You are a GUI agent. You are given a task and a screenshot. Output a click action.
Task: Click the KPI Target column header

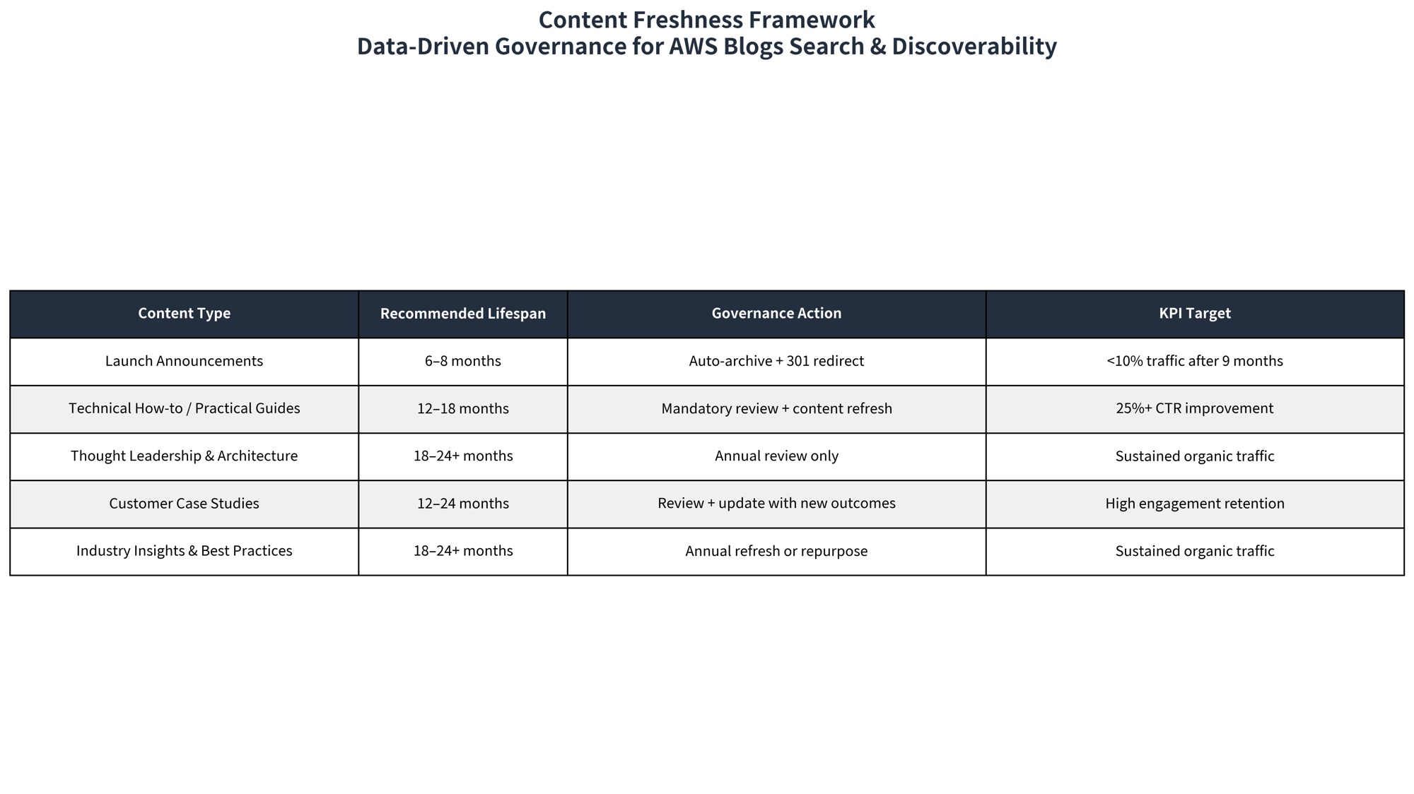click(x=1194, y=314)
